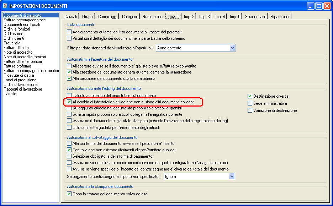The image size is (333, 206).
Task: Switch to the Imp. 4 tab
Action: point(220,17)
